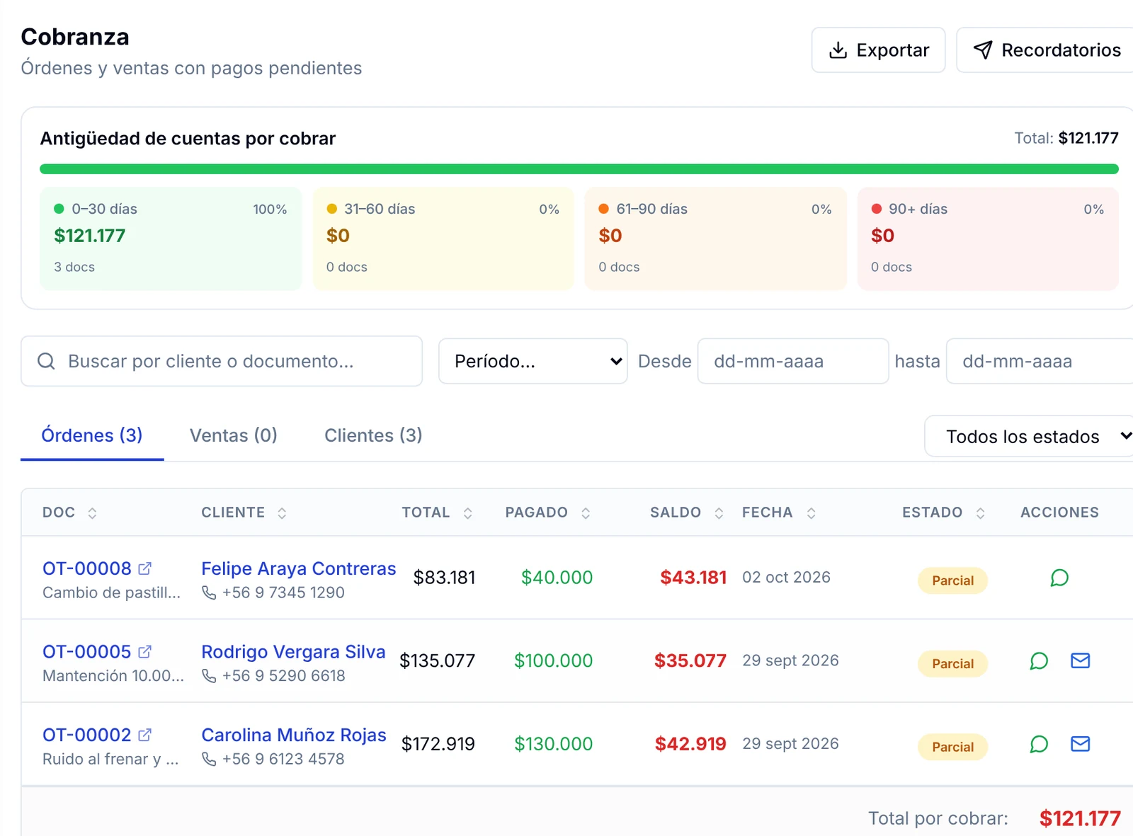Click the Exportar button
This screenshot has width=1133, height=836.
pos(878,50)
